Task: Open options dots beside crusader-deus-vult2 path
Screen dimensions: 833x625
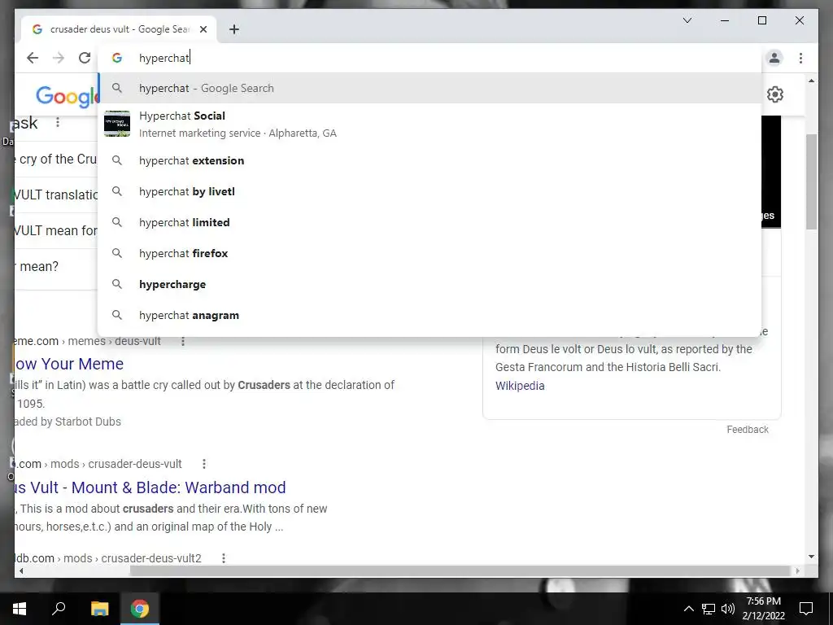Action: point(224,558)
